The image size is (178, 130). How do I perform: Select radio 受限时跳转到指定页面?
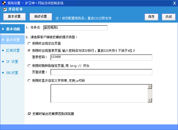(x=29, y=66)
